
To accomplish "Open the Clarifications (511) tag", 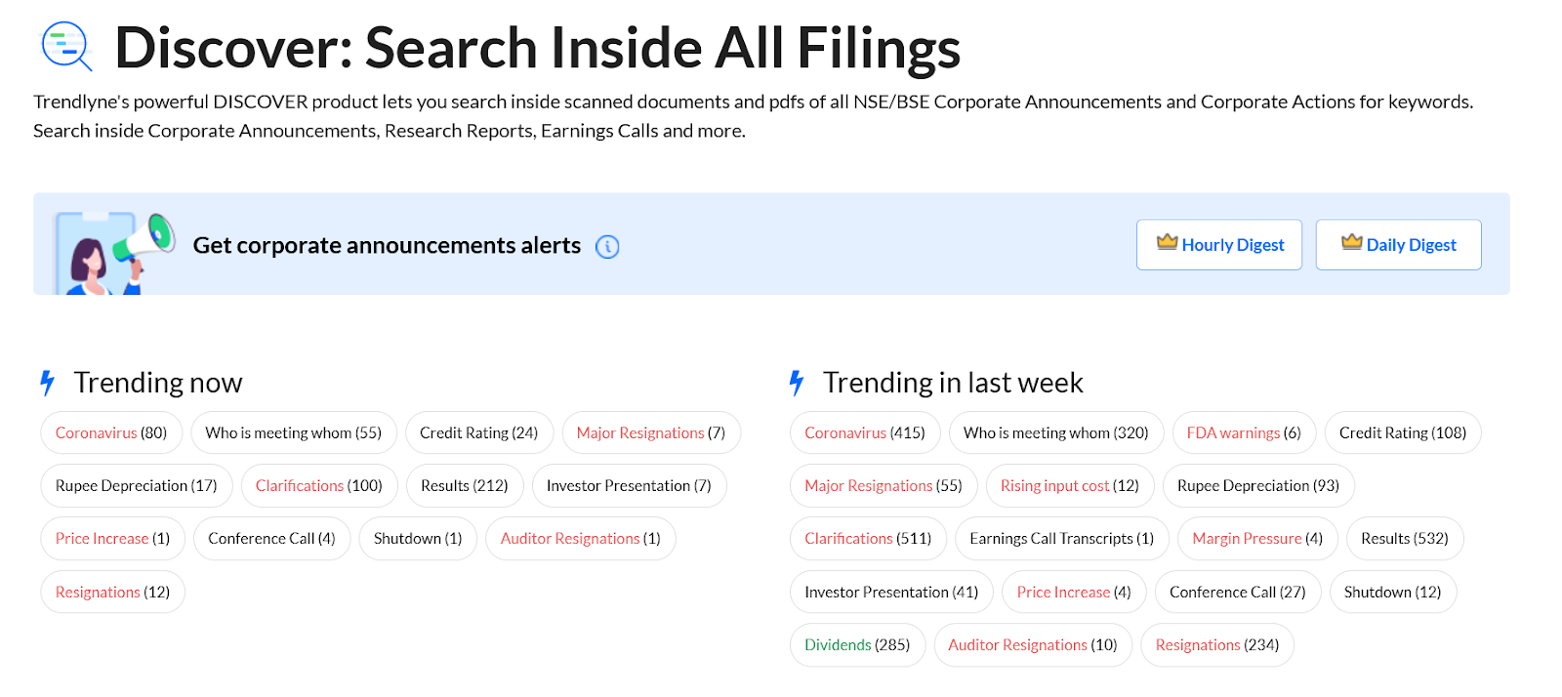I will (868, 538).
